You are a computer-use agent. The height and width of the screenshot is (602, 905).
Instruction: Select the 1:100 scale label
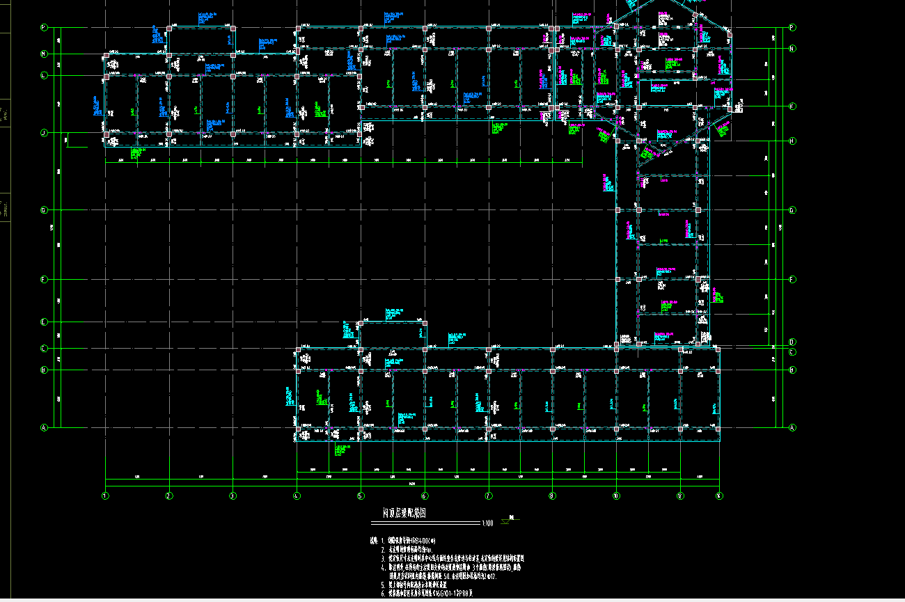pos(487,523)
